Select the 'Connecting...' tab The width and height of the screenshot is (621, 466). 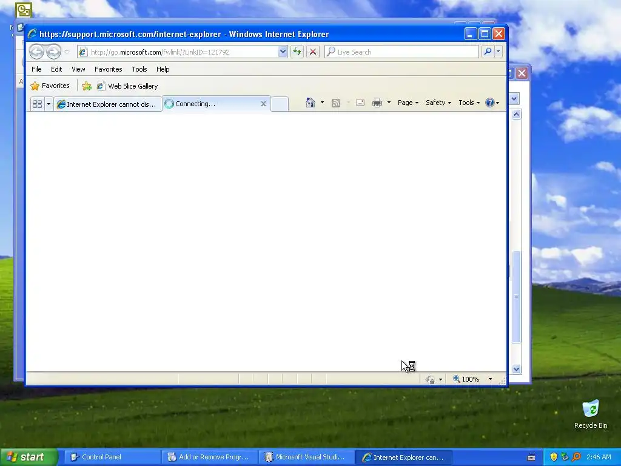point(217,104)
